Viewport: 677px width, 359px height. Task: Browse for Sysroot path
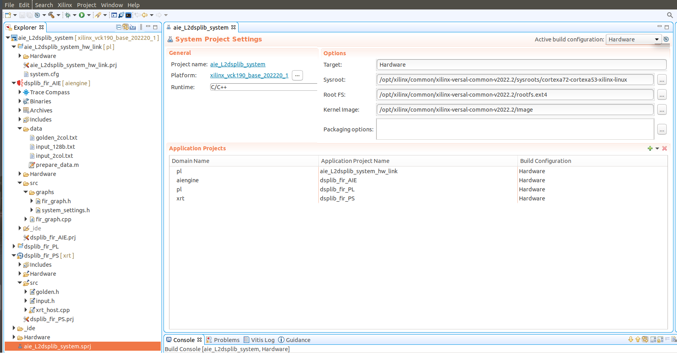662,80
